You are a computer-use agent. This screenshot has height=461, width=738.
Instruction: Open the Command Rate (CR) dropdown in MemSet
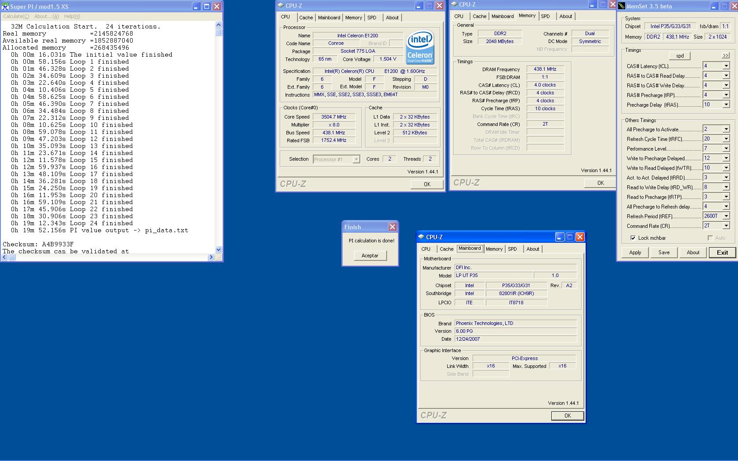(x=726, y=226)
